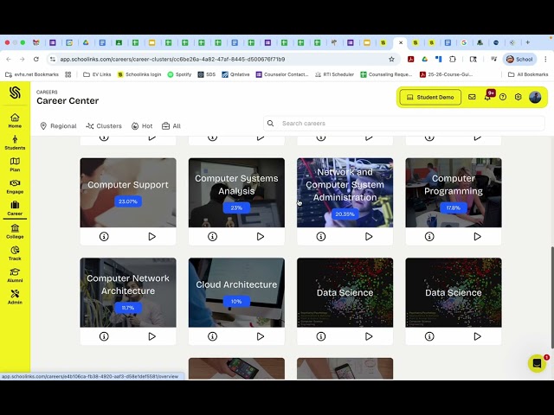The image size is (554, 415).
Task: Switch to the Clusters tab
Action: 104,126
